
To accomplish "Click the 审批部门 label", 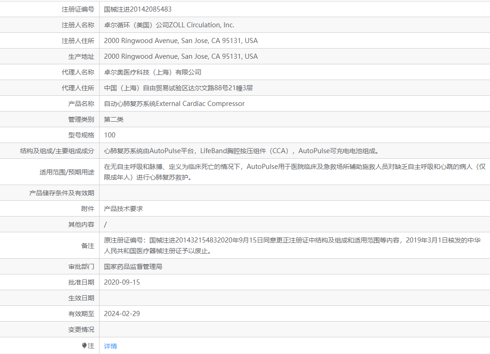I will (81, 267).
